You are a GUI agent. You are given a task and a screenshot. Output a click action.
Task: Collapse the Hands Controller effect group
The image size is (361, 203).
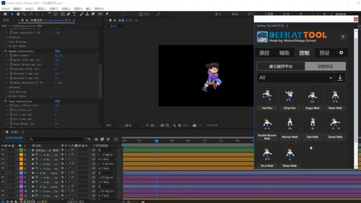3,51
